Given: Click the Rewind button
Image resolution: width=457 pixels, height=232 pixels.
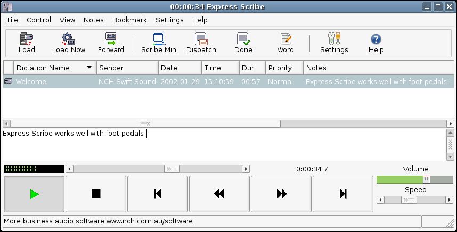Looking at the screenshot, I should tap(219, 194).
